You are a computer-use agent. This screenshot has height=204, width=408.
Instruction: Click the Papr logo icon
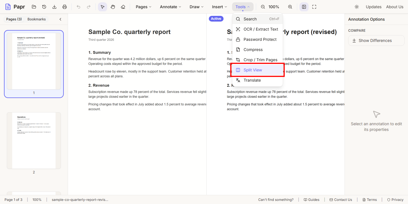point(8,7)
